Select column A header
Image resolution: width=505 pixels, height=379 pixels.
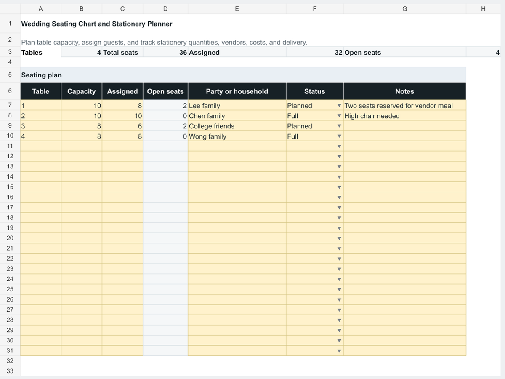tap(40, 8)
